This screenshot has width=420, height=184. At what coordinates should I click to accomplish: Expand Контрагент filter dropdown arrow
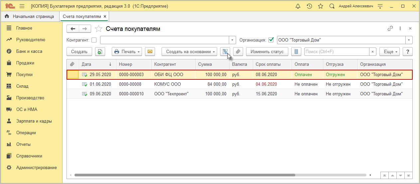click(232, 40)
